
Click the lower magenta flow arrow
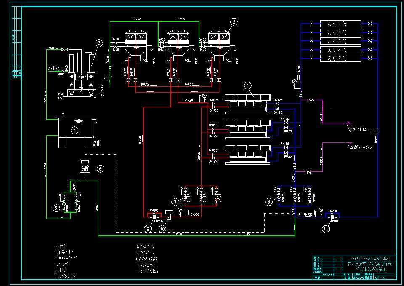point(348,142)
